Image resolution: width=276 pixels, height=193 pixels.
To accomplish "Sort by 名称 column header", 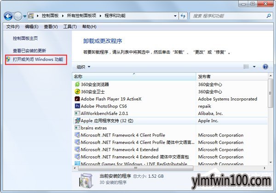I will (134, 76).
